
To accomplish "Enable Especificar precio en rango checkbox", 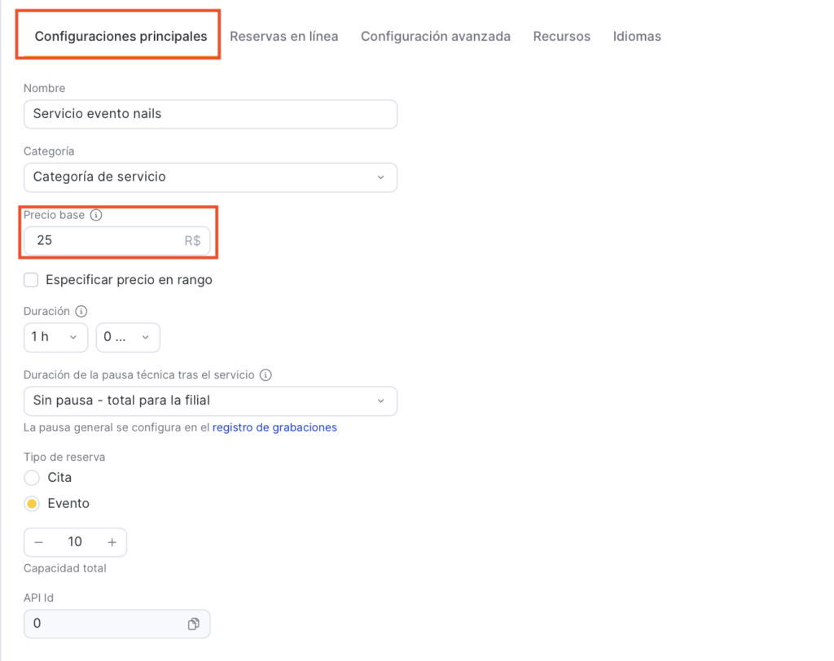I will 32,280.
